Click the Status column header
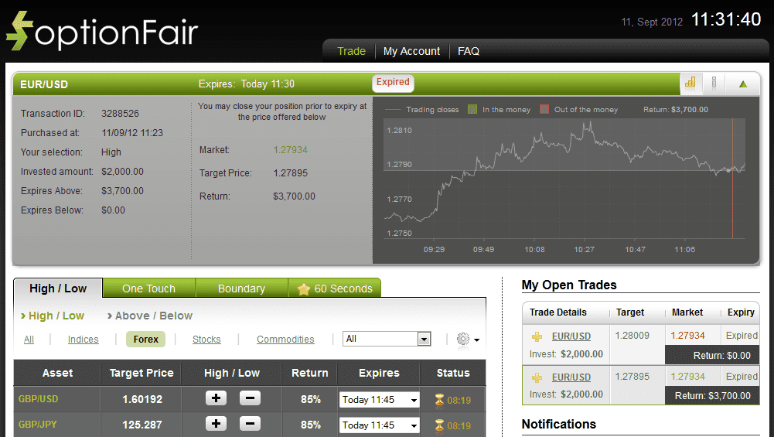Image resolution: width=774 pixels, height=437 pixels. click(x=452, y=373)
